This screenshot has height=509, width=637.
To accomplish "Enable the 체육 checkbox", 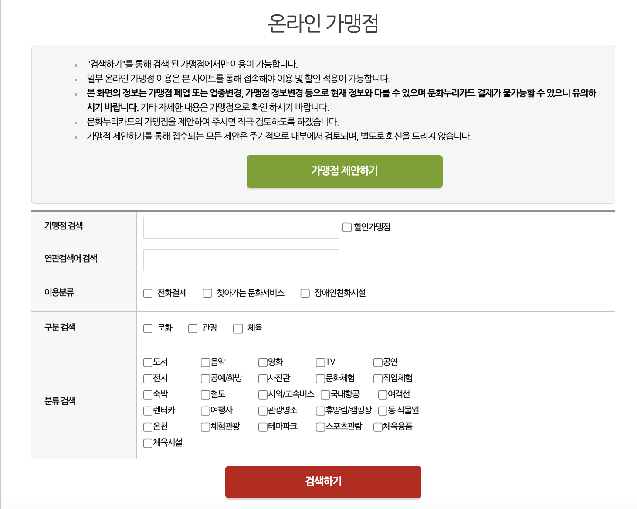I will pyautogui.click(x=238, y=328).
